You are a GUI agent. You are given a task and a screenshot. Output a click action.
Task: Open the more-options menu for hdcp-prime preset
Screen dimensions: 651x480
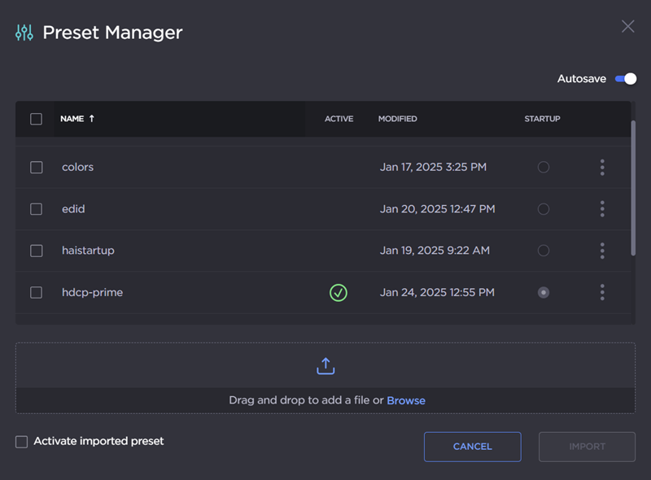[602, 292]
